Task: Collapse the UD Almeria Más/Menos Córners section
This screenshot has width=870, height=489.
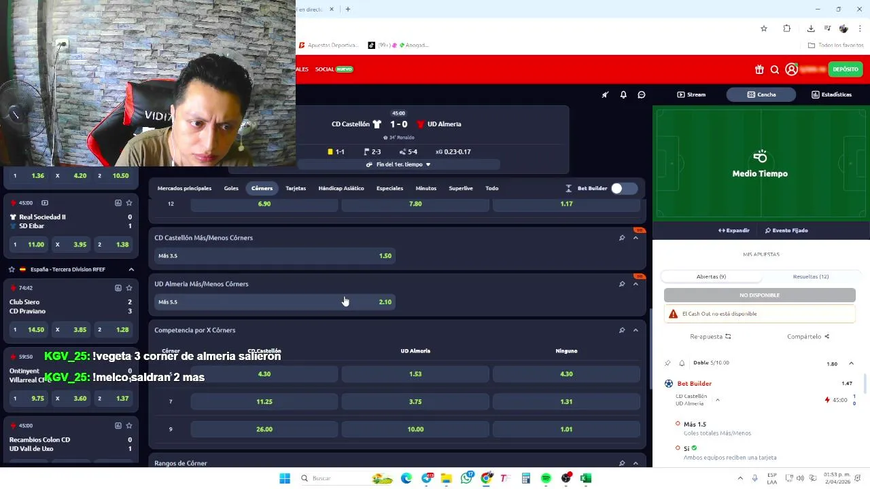Action: [636, 284]
